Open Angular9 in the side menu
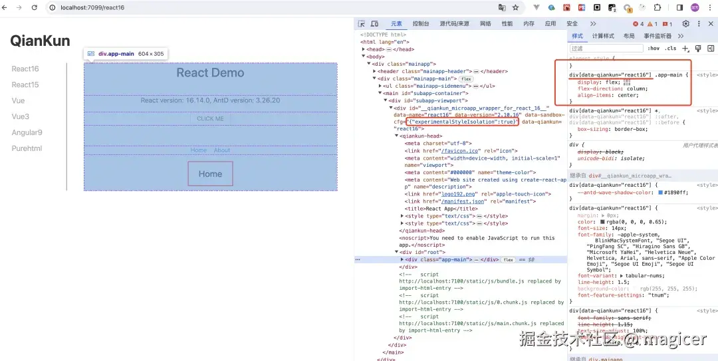 coord(27,132)
